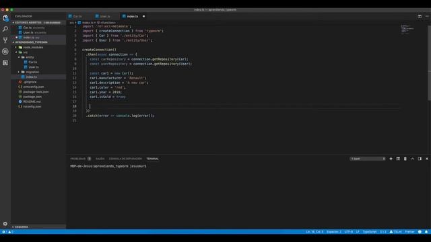The width and height of the screenshot is (431, 242).
Task: Open tsconfig.json in the explorer
Action: pyautogui.click(x=38, y=106)
